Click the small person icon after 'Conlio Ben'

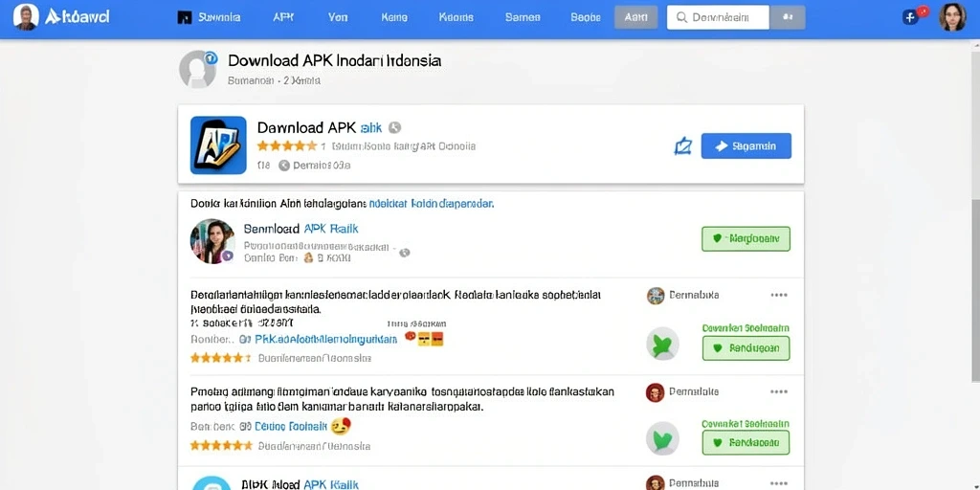tap(307, 257)
